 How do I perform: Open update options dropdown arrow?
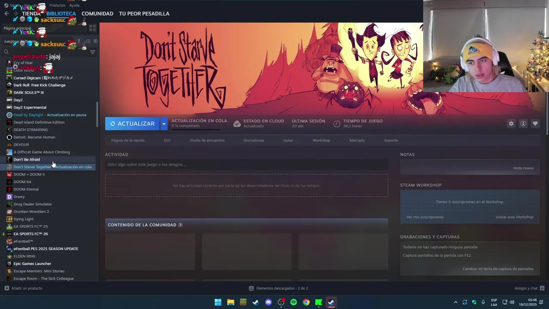tap(163, 124)
